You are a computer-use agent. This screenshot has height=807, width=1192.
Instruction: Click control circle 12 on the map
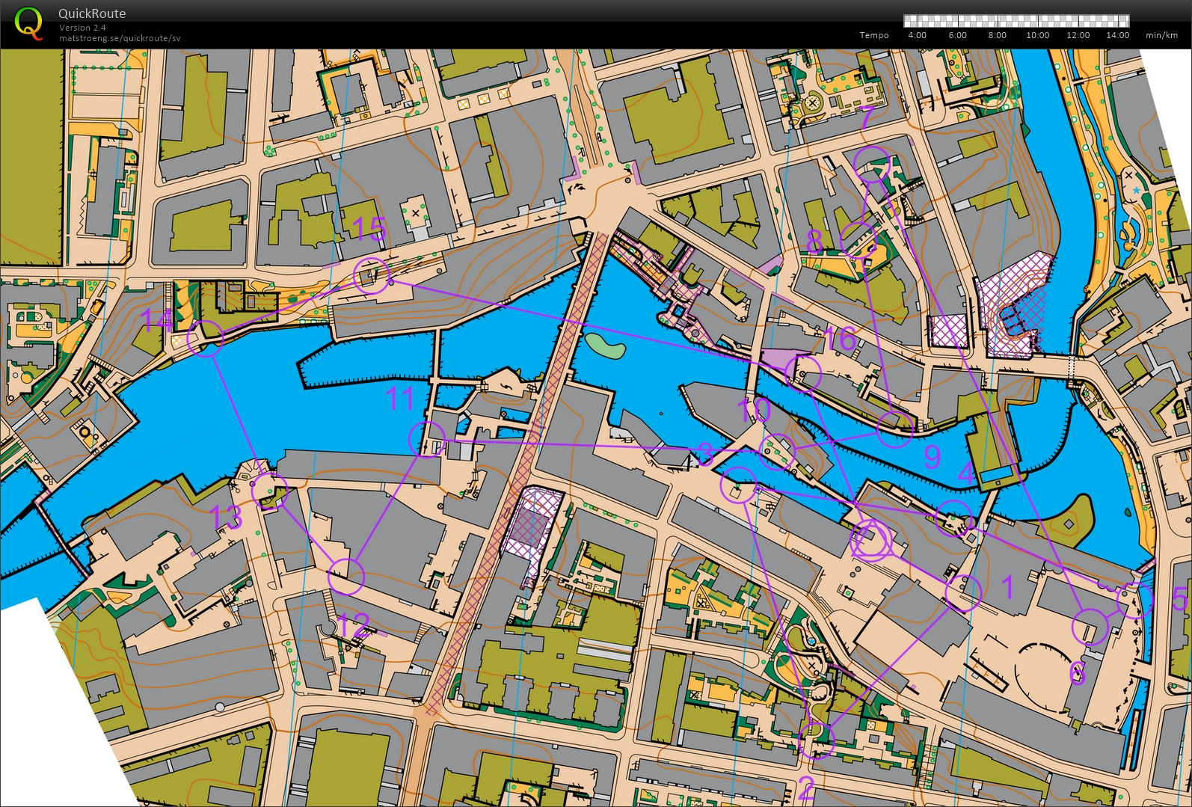345,576
